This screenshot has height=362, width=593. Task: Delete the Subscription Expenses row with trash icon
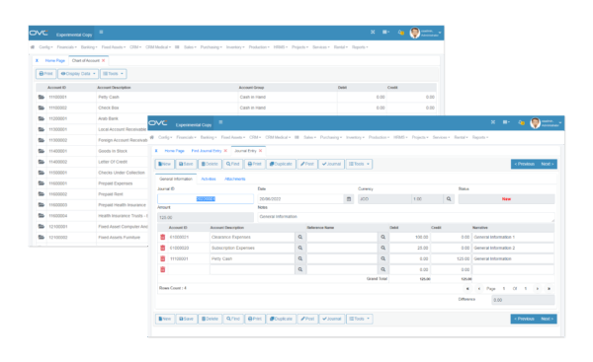(163, 248)
